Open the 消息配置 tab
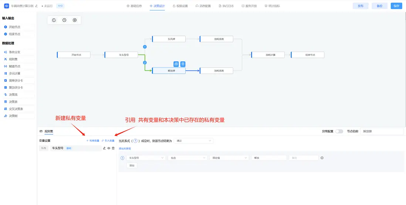Viewport: 406px width, 205px height. pyautogui.click(x=203, y=6)
